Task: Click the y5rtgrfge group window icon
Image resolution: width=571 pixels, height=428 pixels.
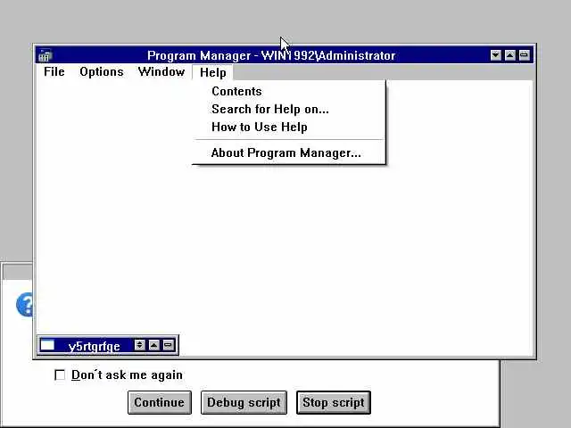Action: tap(47, 345)
